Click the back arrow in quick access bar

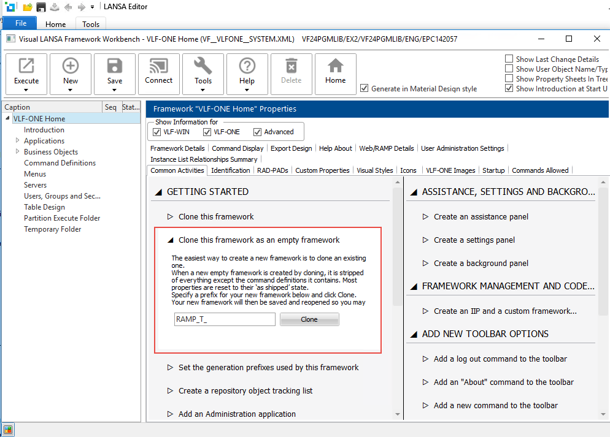click(x=68, y=7)
